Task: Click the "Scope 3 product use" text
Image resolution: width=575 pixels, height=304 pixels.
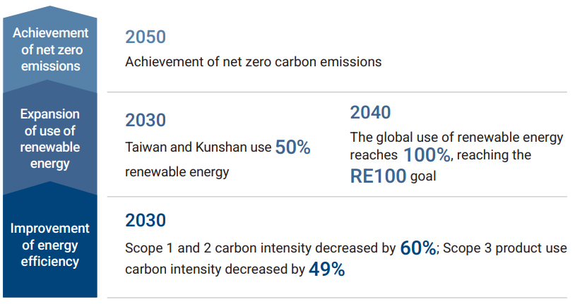Action: point(505,248)
